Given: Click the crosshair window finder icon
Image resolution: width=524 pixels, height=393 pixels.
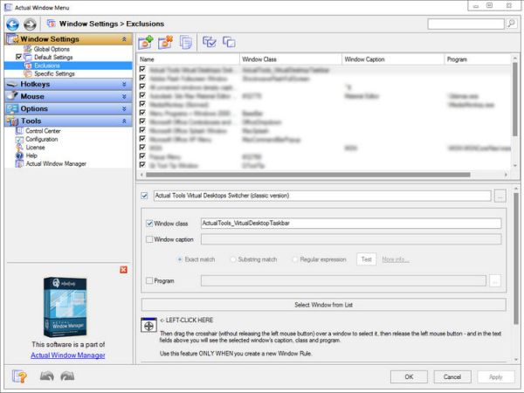Looking at the screenshot, I should point(148,325).
